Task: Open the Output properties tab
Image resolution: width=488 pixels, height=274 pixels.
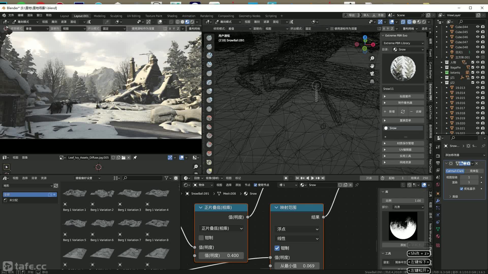Action: 438,163
